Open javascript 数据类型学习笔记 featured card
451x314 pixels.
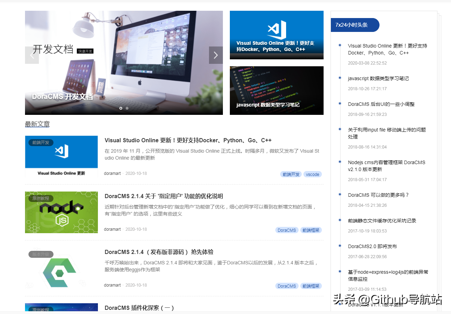coord(277,91)
